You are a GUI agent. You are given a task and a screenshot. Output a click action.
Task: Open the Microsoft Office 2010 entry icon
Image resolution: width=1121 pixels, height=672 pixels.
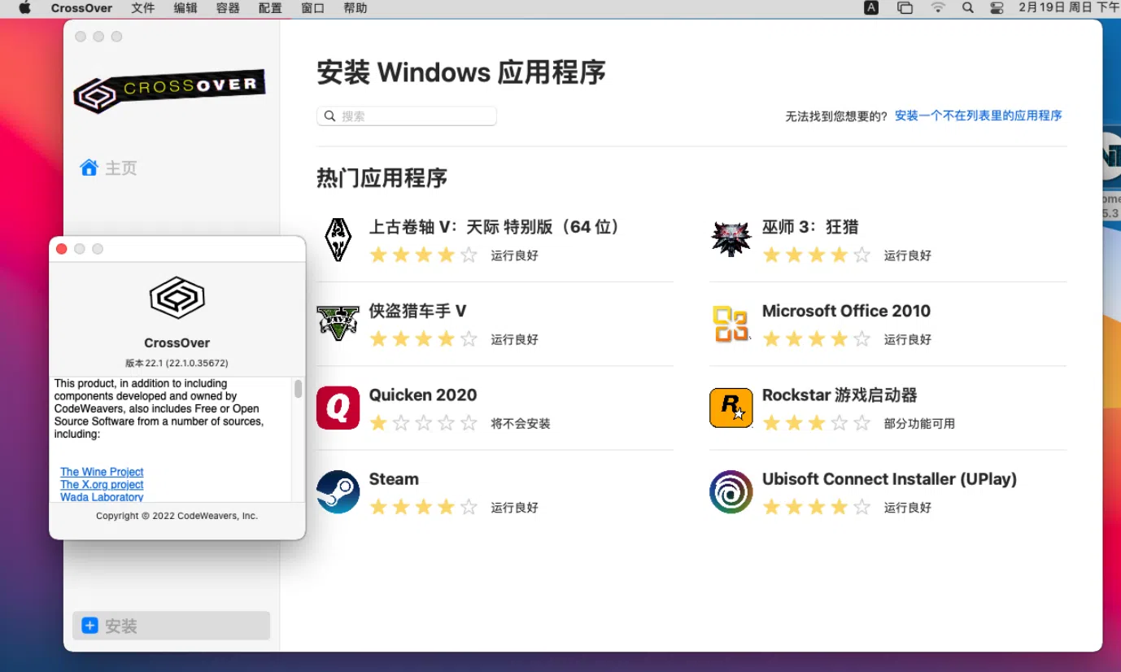click(x=731, y=323)
